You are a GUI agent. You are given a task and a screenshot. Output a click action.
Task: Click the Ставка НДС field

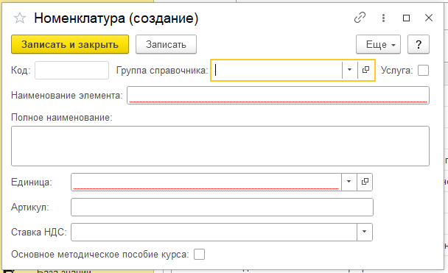[214, 232]
